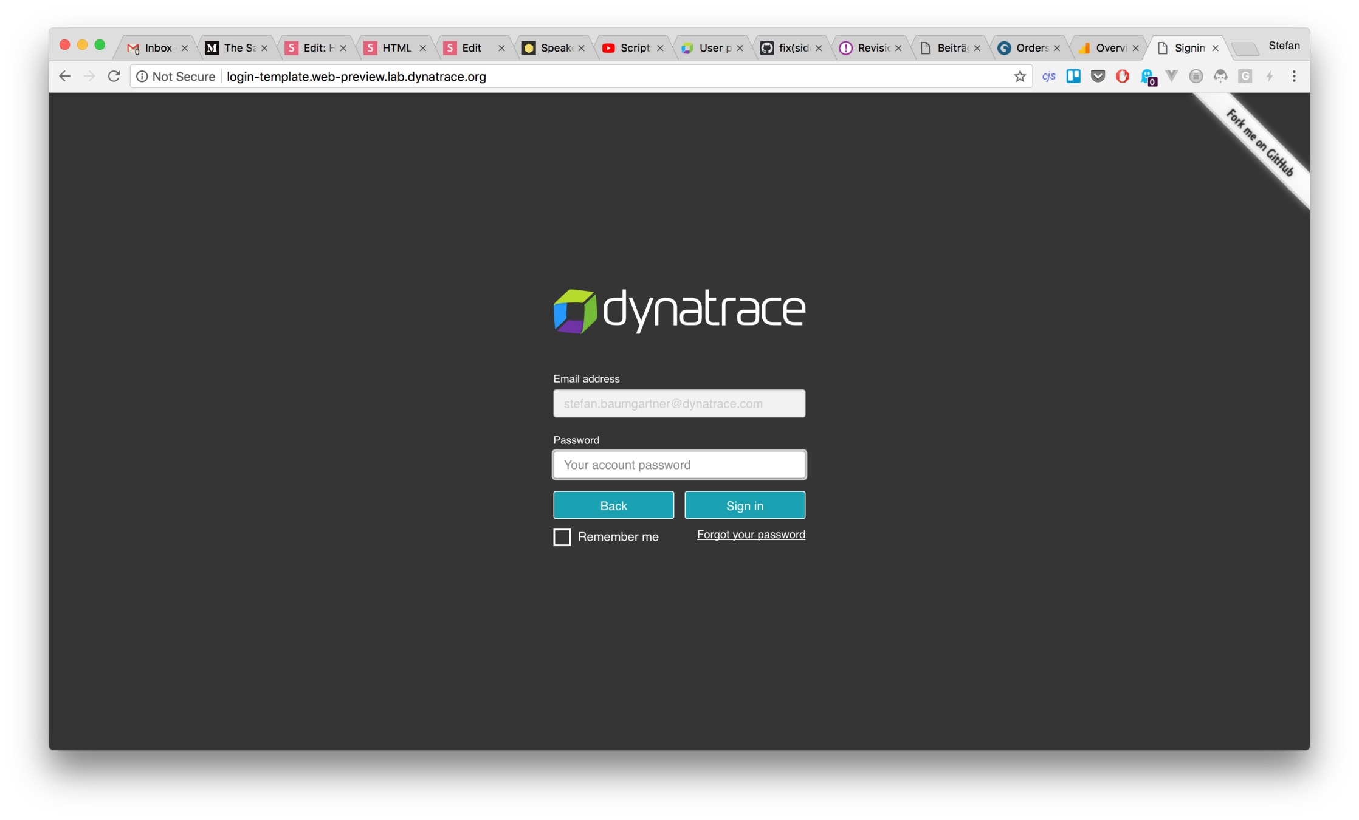Screen dimensions: 1359x820
Task: Open the Stefan profile switcher
Action: click(x=1284, y=46)
